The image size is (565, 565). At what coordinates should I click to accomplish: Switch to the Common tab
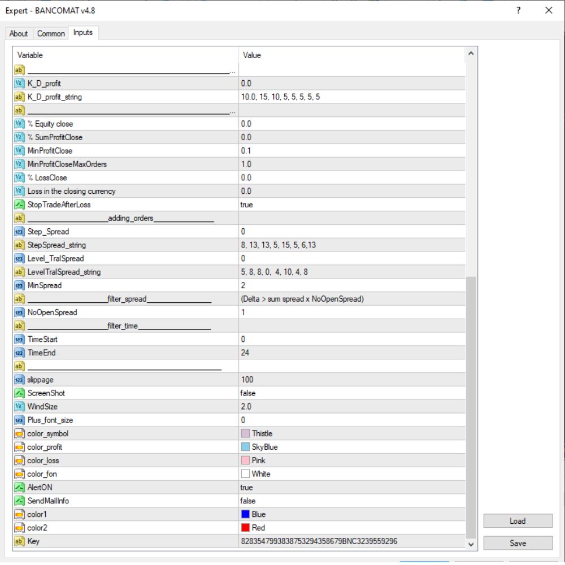click(x=51, y=33)
